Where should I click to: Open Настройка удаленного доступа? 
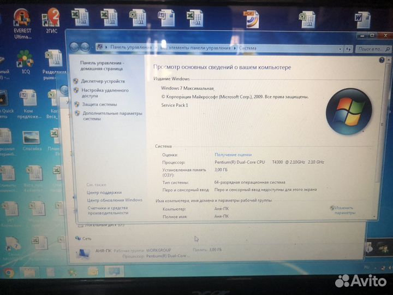(105, 93)
